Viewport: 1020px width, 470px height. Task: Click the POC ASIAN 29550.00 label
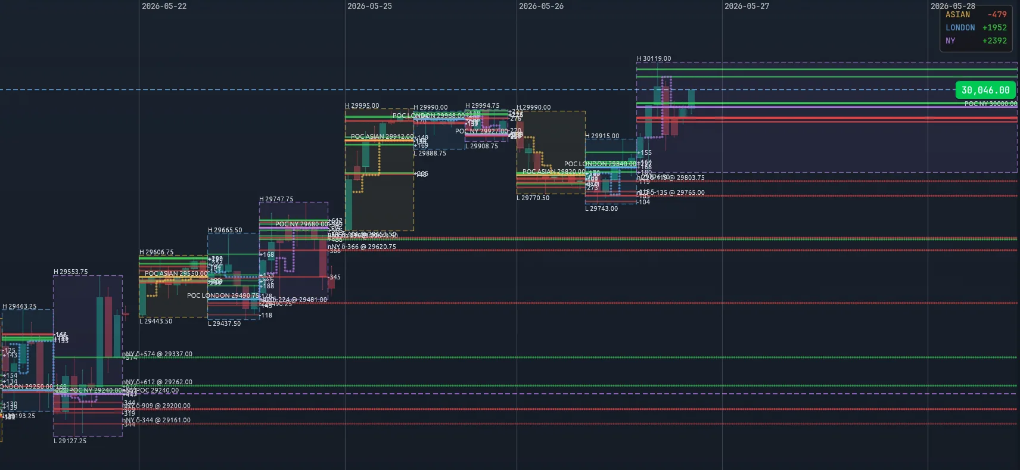(x=176, y=273)
